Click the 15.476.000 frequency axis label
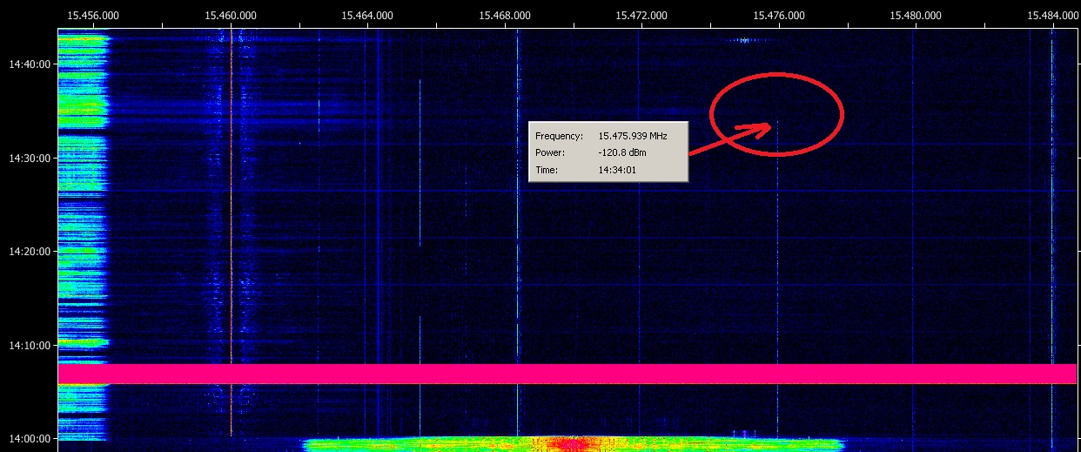Image resolution: width=1081 pixels, height=452 pixels. pyautogui.click(x=779, y=15)
